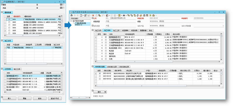Click the 覆盖 button

24,98
